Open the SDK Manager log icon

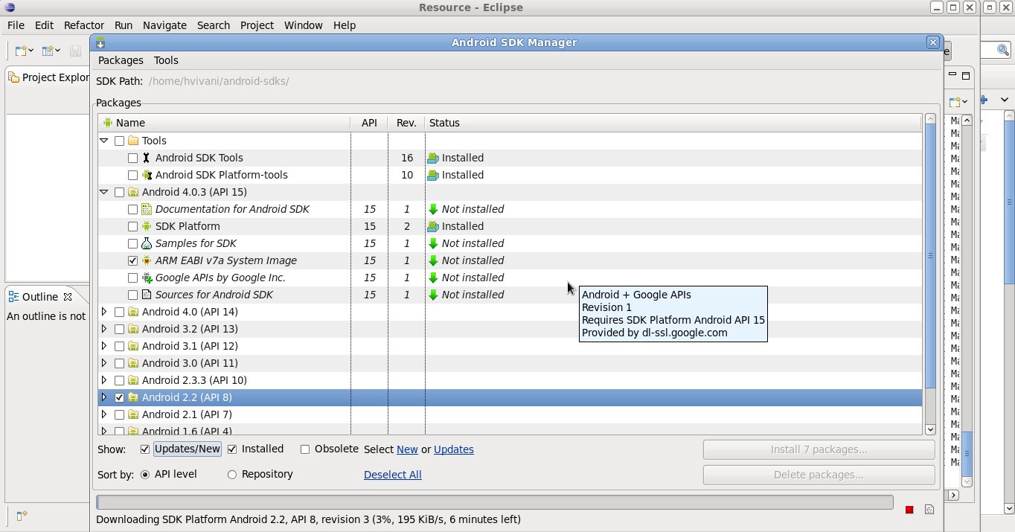[x=929, y=510]
